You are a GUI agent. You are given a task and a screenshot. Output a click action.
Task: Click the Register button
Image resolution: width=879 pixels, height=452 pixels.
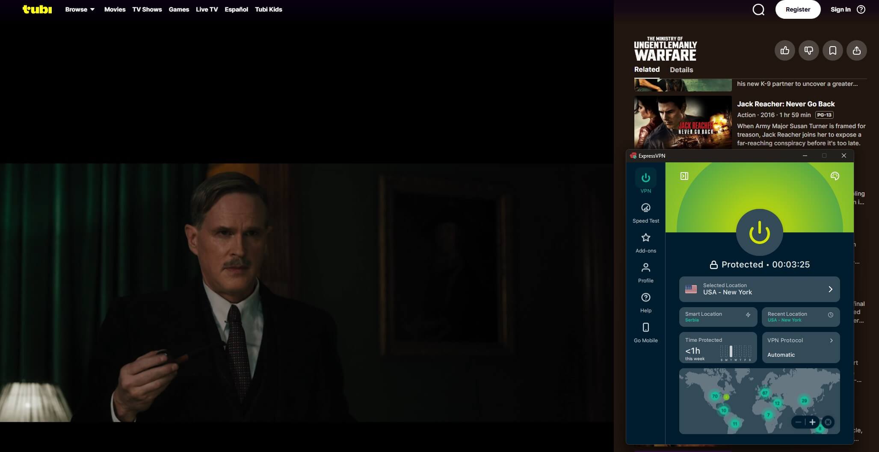pos(798,9)
